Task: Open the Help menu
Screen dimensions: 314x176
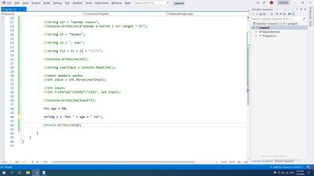Action: click(x=128, y=3)
